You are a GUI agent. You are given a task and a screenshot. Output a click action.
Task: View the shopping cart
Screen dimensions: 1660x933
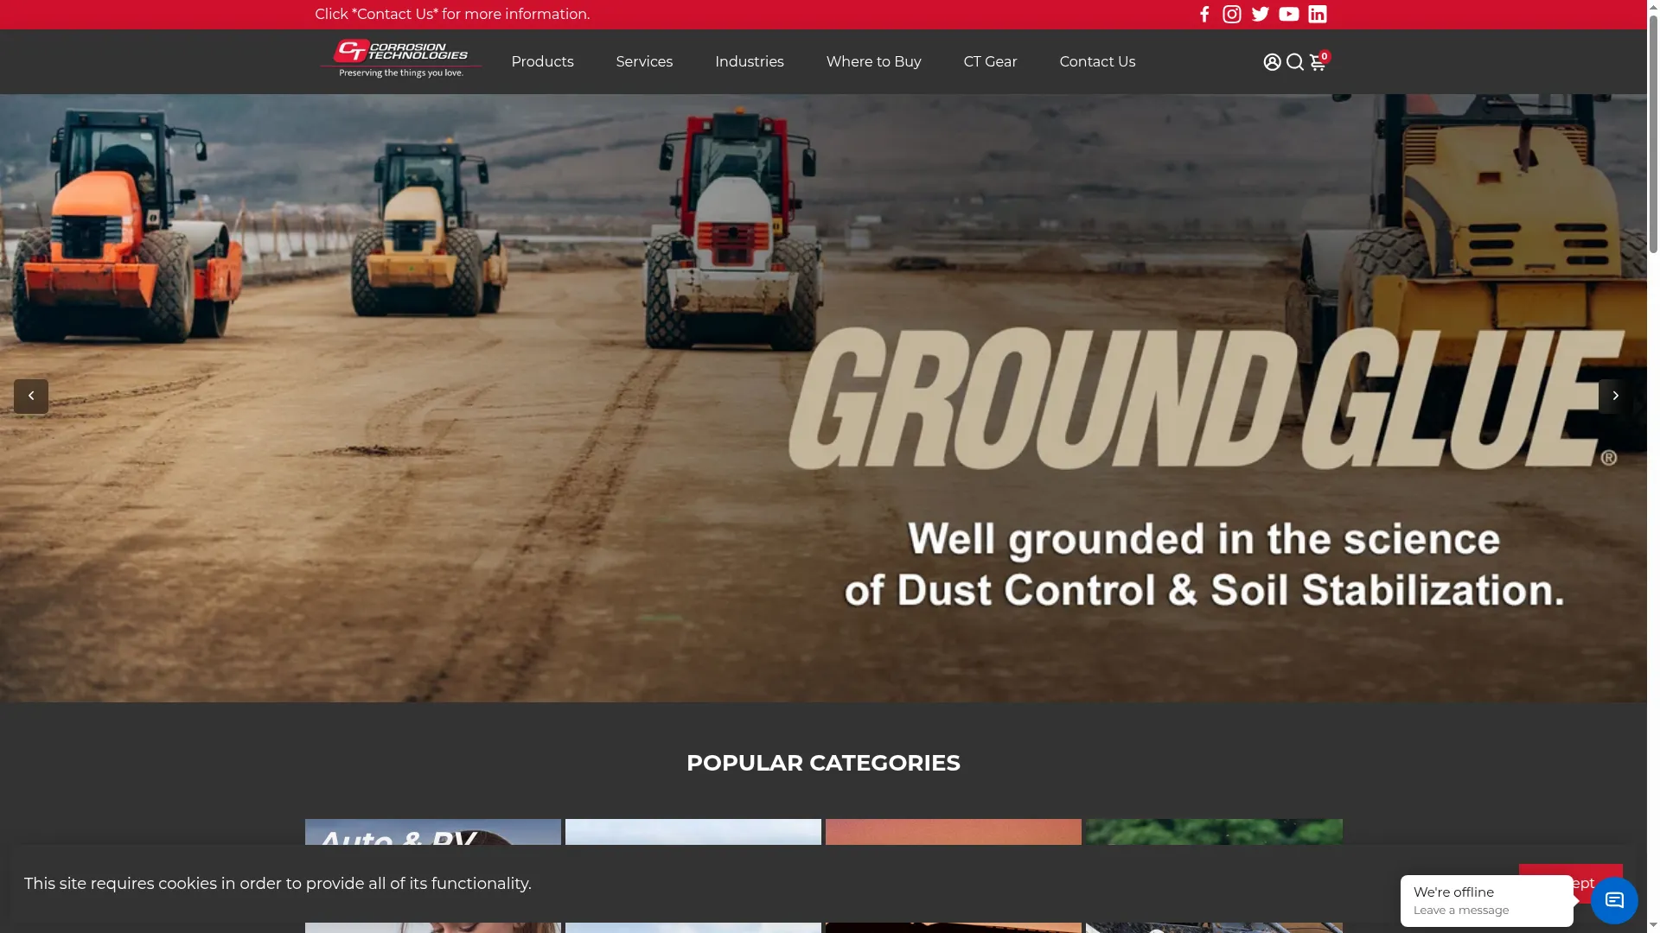1318,61
